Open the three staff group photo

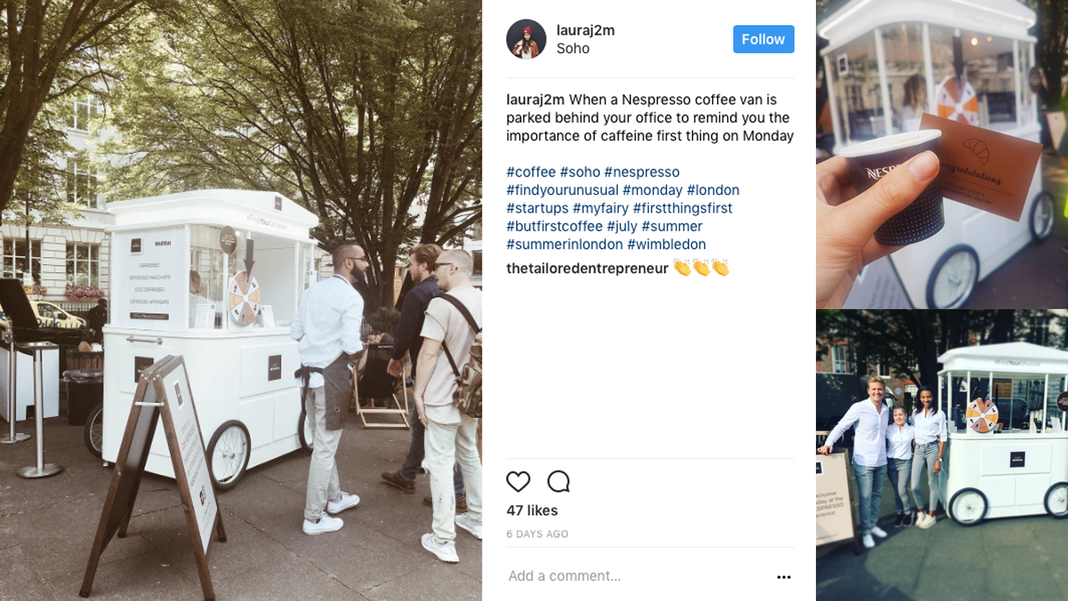(942, 455)
